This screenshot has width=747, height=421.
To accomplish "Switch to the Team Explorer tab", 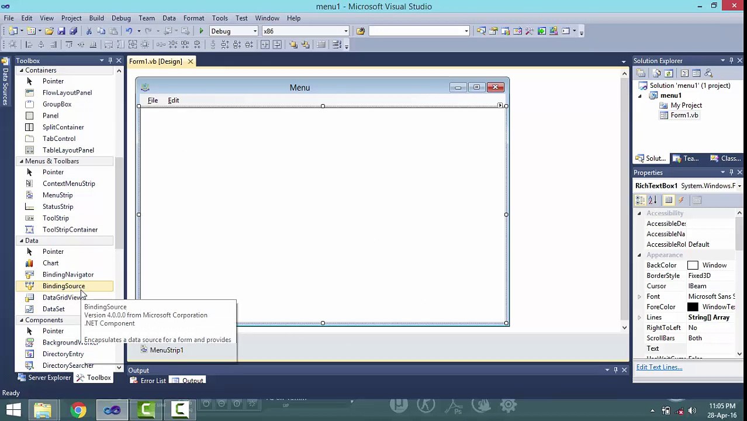I will tap(685, 158).
